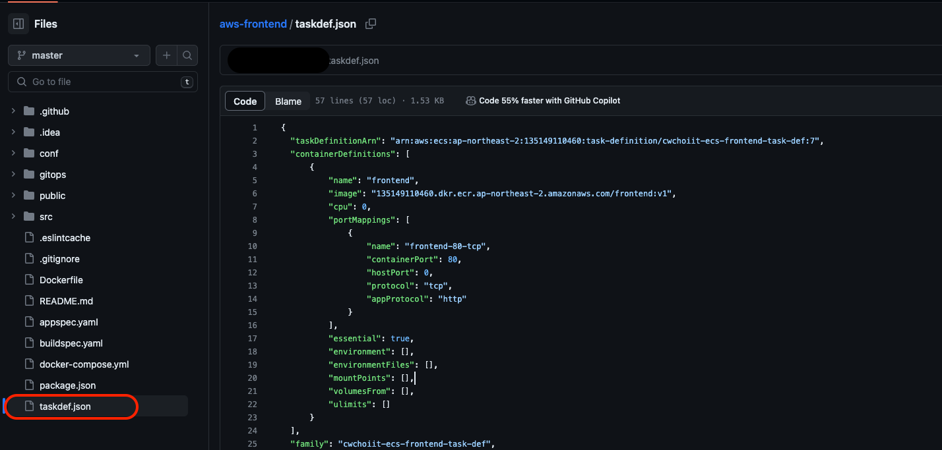The width and height of the screenshot is (942, 450).
Task: Expand the .idea folder chevron
Action: tap(13, 132)
